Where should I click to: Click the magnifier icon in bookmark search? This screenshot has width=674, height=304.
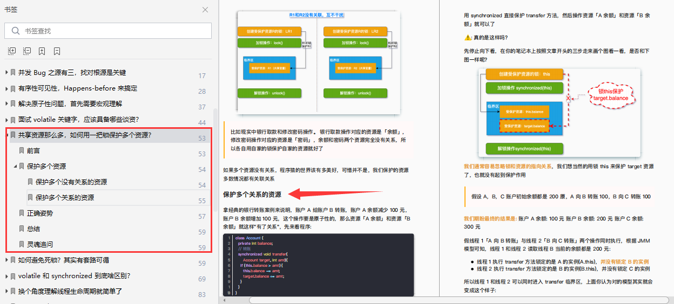tap(15, 31)
